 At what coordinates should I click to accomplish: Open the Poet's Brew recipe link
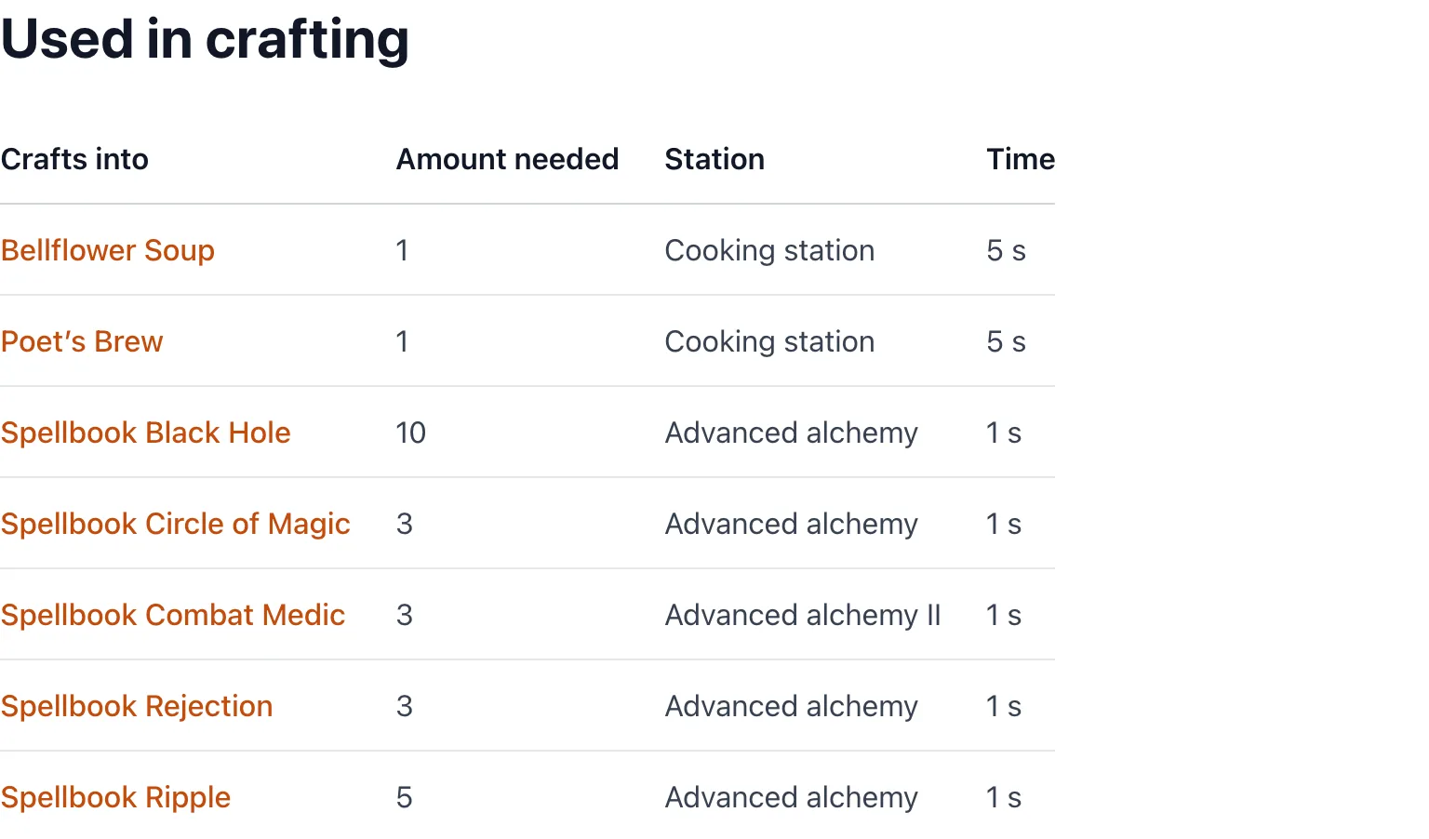(82, 341)
